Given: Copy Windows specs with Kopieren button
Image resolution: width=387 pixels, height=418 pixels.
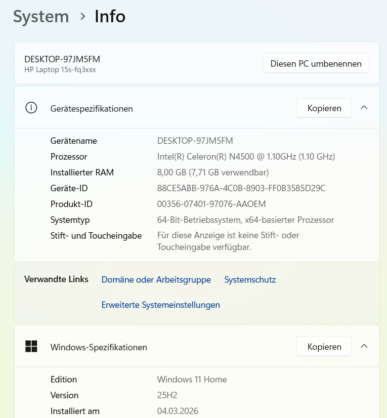Looking at the screenshot, I should click(324, 346).
